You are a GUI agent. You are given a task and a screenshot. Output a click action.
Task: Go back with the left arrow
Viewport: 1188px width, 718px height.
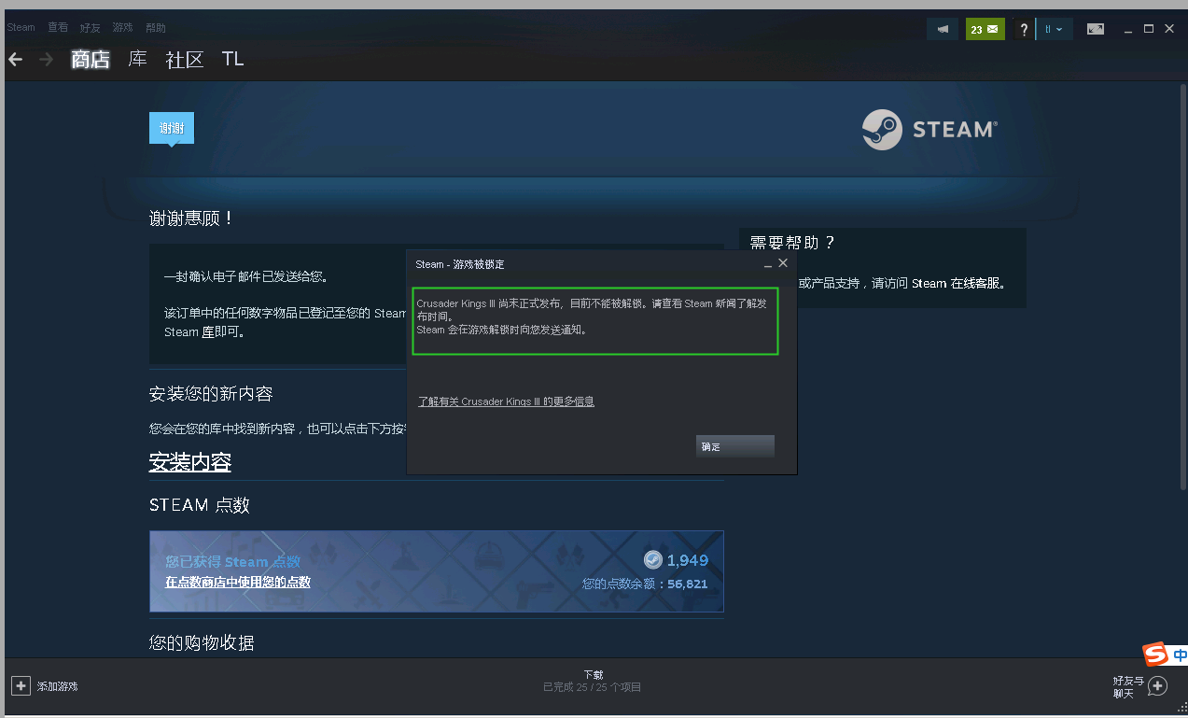pyautogui.click(x=14, y=60)
